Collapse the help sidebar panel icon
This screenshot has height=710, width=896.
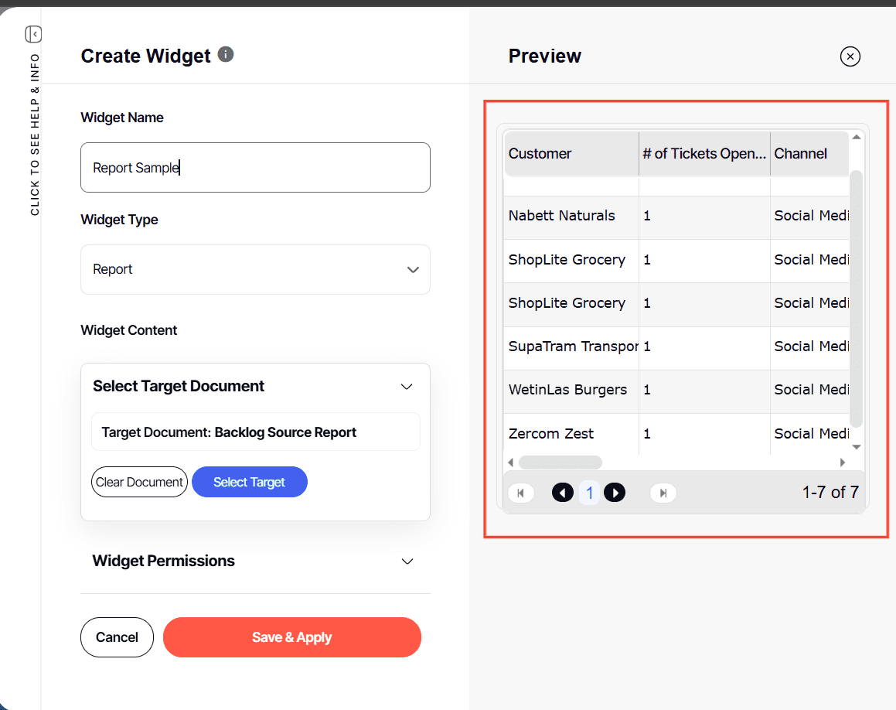[33, 34]
